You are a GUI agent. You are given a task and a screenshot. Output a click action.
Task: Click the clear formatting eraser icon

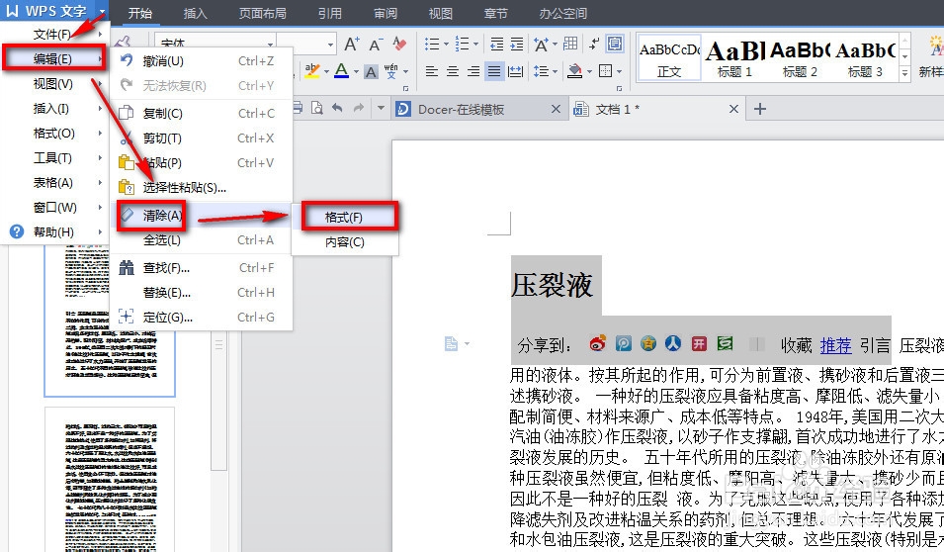click(x=398, y=44)
